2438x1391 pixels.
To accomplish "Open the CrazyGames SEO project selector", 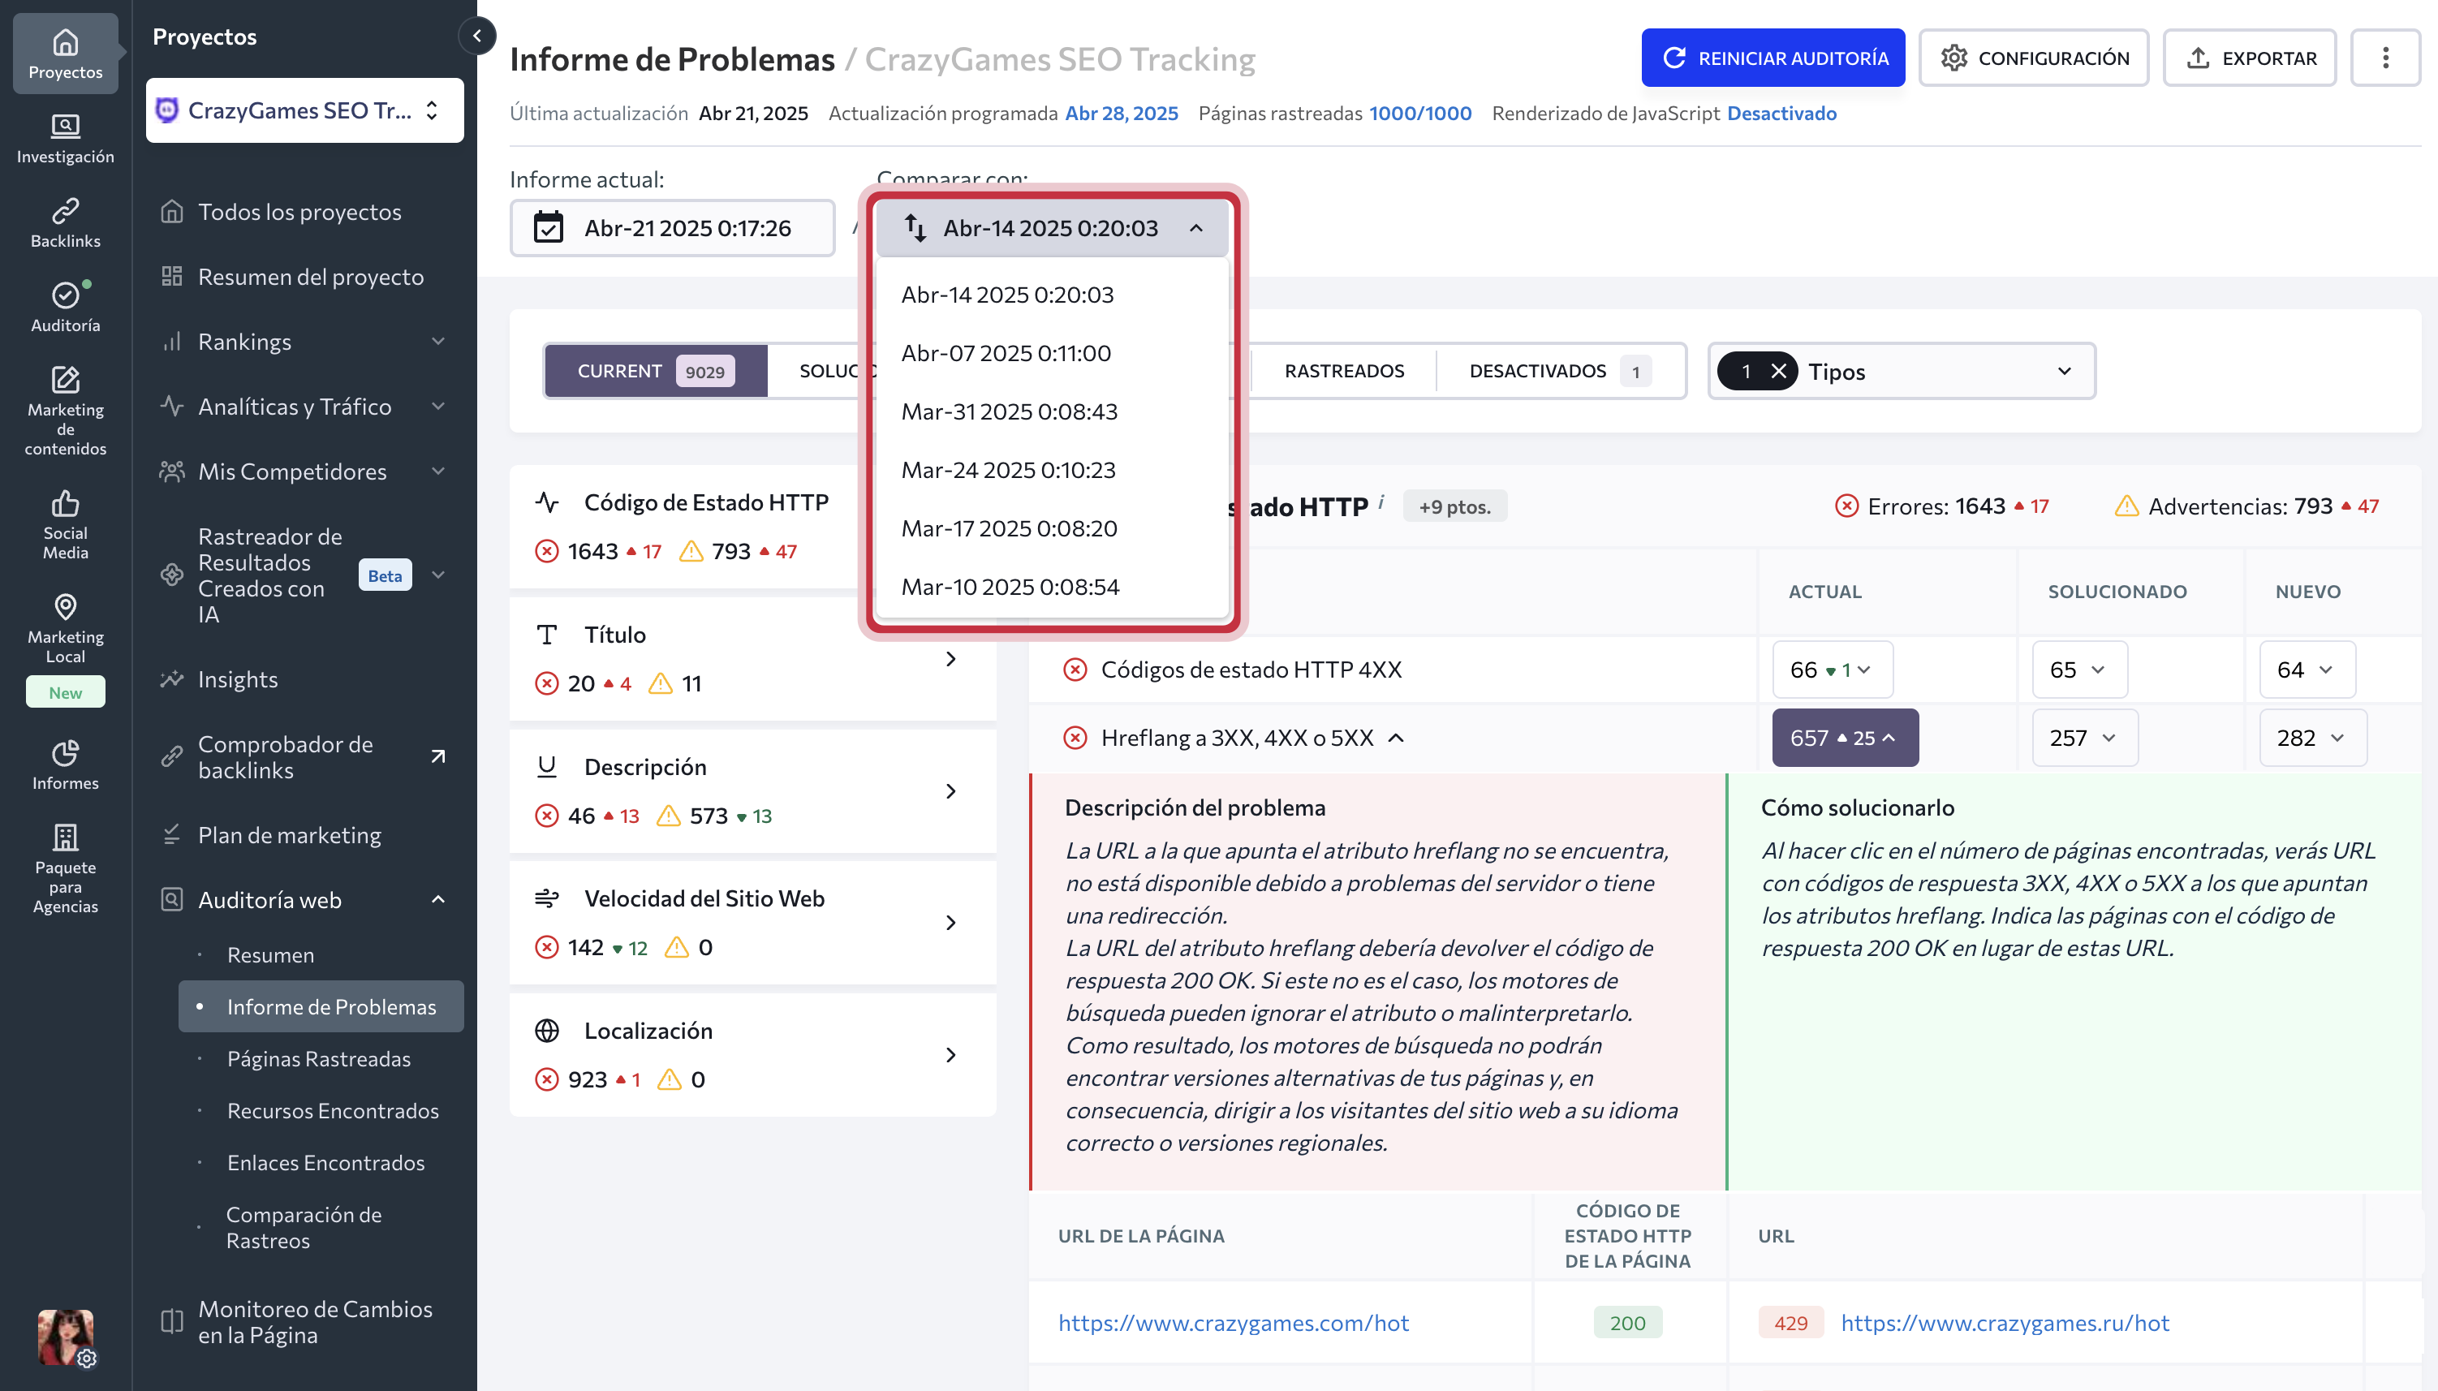I will pos(305,110).
